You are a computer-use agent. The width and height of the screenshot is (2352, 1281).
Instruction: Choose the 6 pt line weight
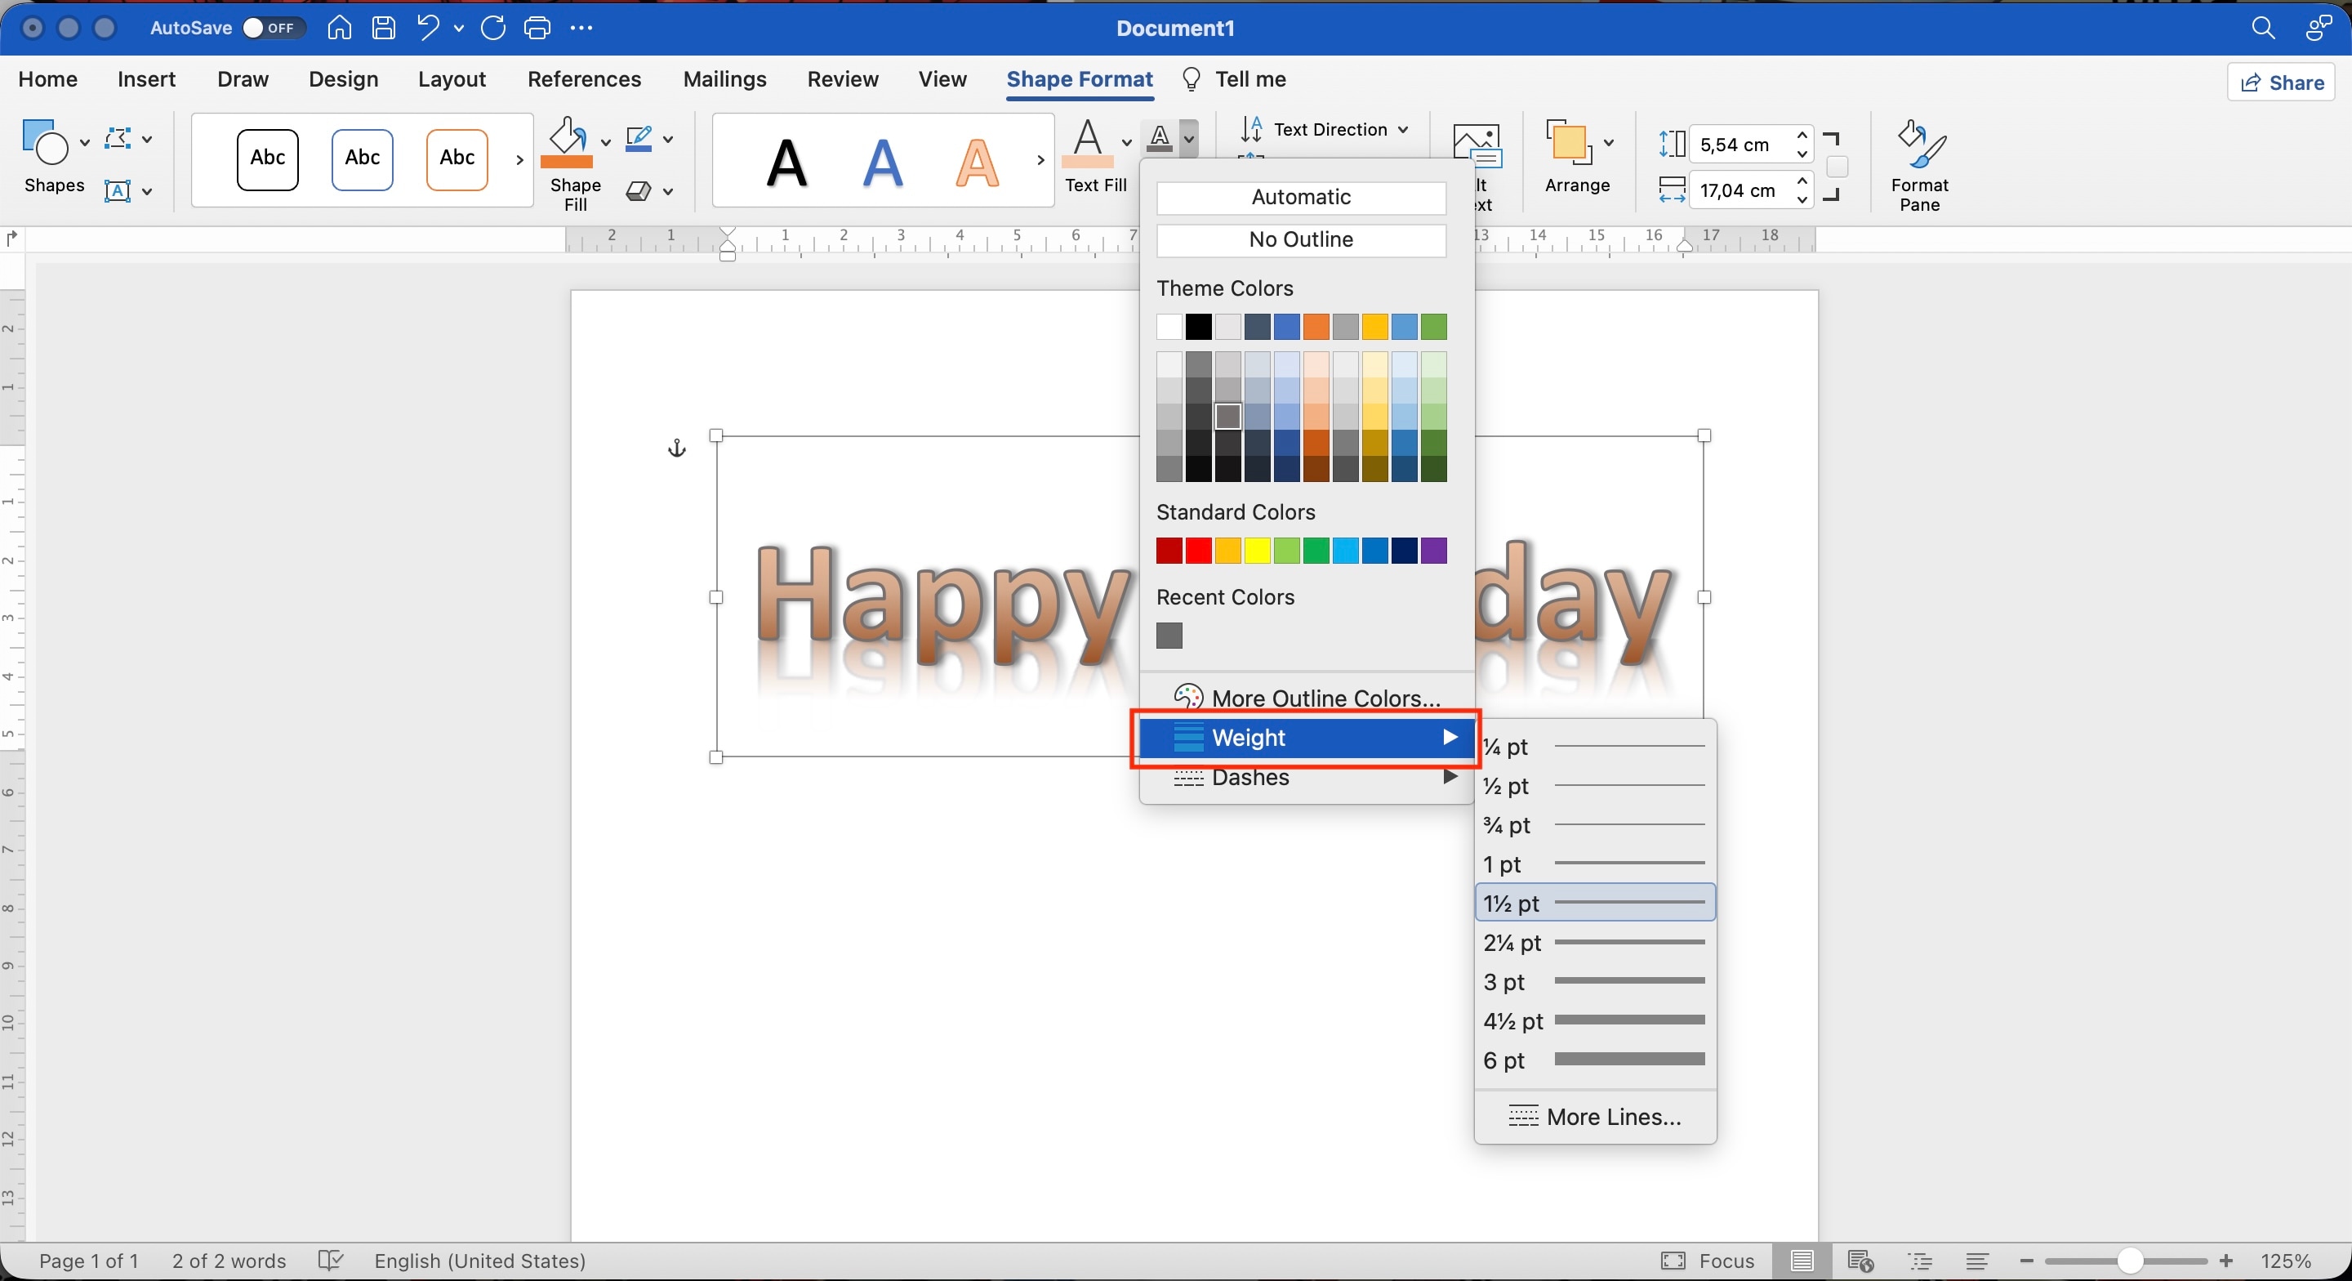[1595, 1060]
